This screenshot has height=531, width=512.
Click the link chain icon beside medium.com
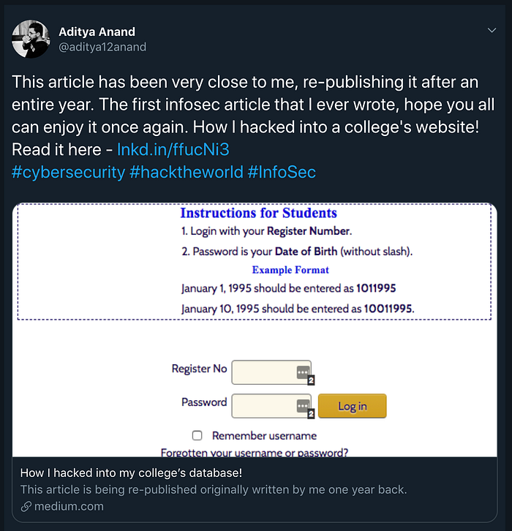point(26,507)
